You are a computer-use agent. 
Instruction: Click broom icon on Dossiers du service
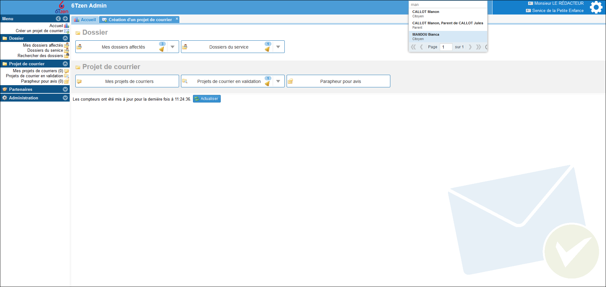coord(267,49)
